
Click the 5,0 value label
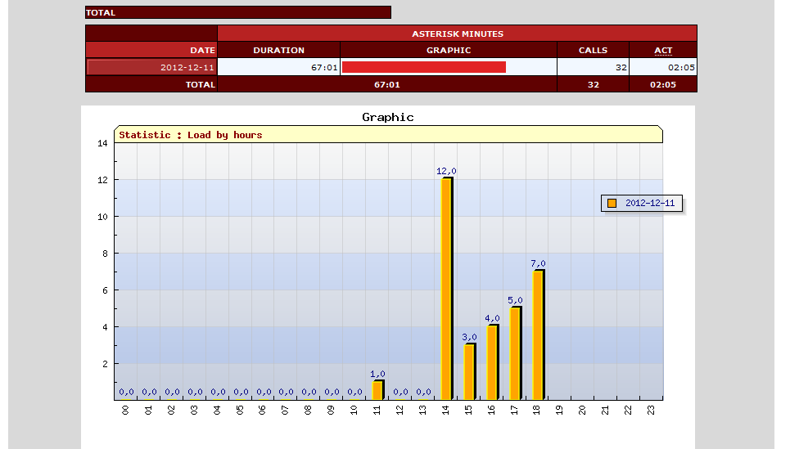[x=515, y=300]
